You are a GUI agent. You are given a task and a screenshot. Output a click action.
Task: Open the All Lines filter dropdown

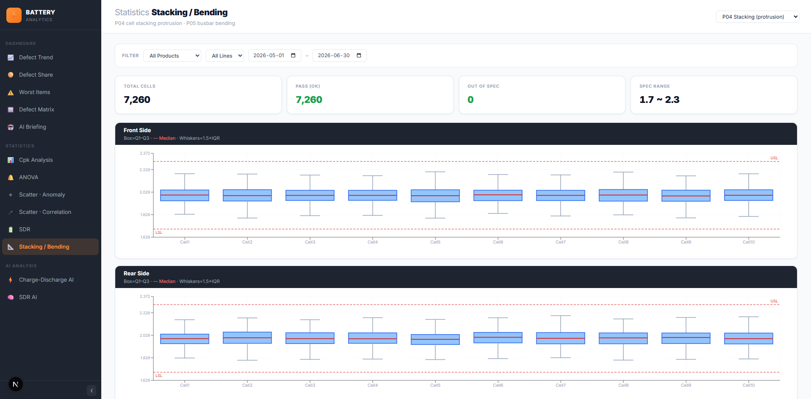click(x=225, y=55)
